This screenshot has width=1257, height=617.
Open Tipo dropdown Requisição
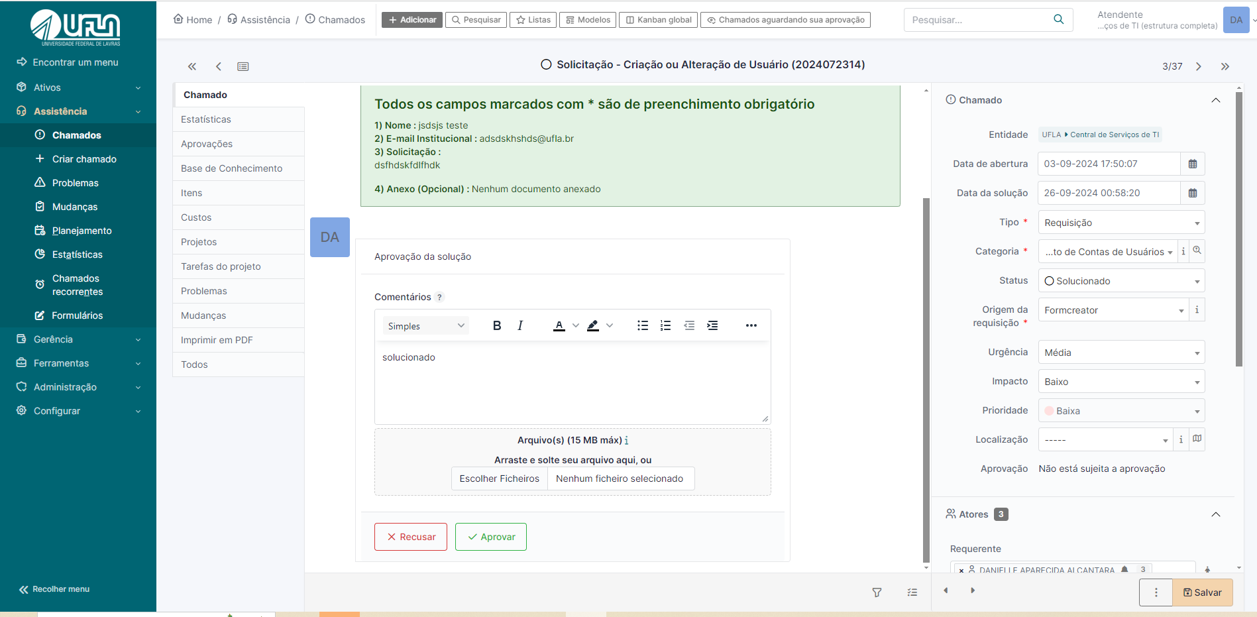(x=1121, y=223)
